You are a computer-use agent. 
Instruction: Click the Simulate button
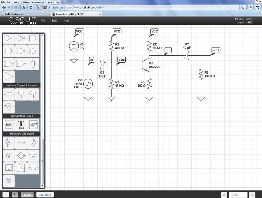pyautogui.click(x=45, y=195)
